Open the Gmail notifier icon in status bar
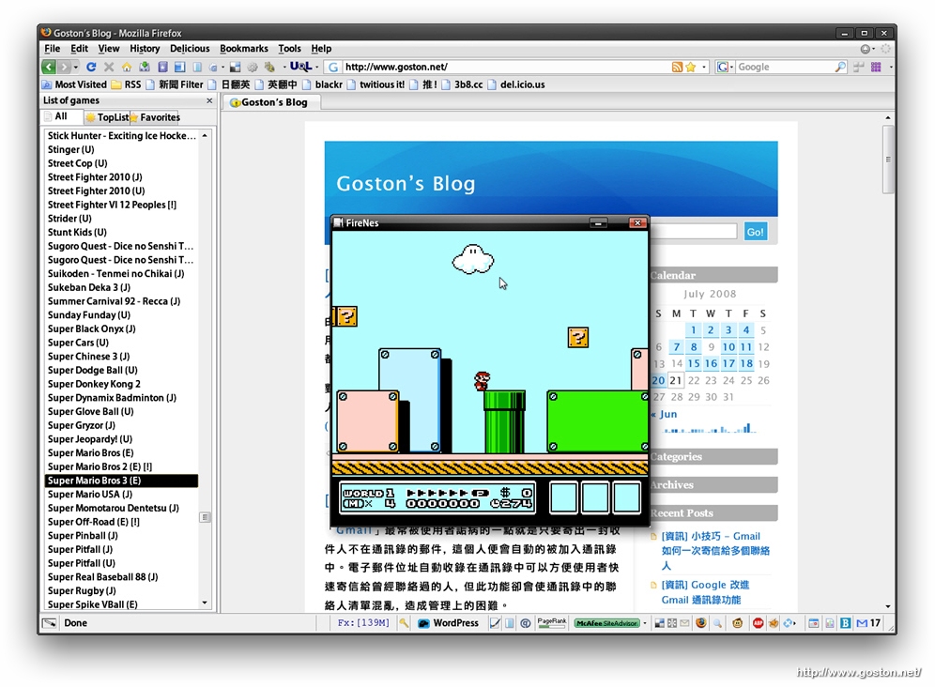 pyautogui.click(x=862, y=623)
